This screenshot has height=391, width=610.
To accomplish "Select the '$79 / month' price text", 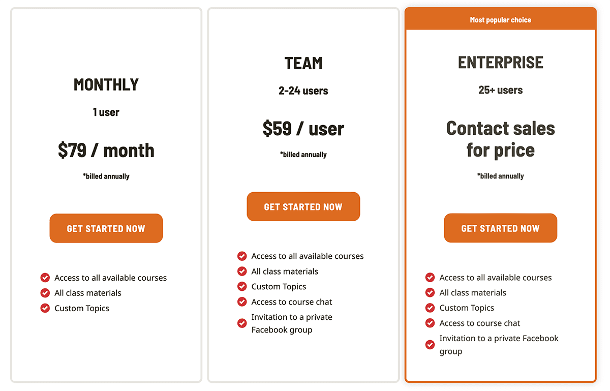I will pyautogui.click(x=106, y=151).
